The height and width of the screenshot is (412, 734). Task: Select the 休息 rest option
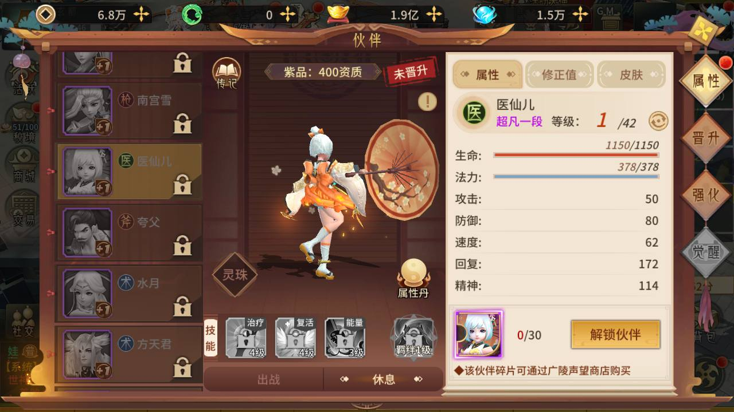point(384,379)
